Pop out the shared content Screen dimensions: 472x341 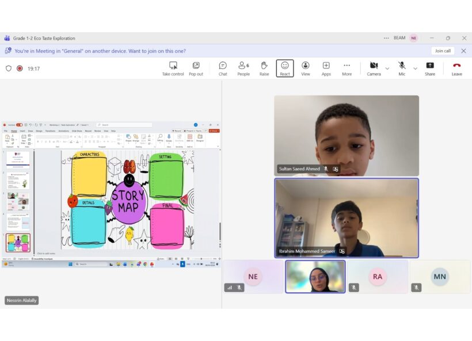(196, 68)
